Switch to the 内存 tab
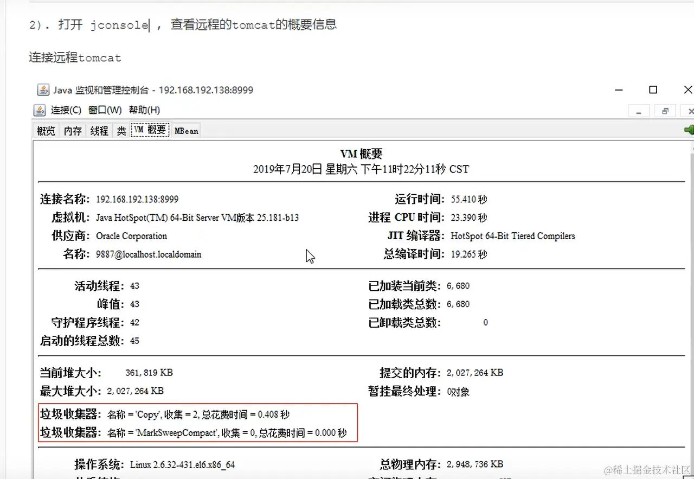 pyautogui.click(x=73, y=131)
